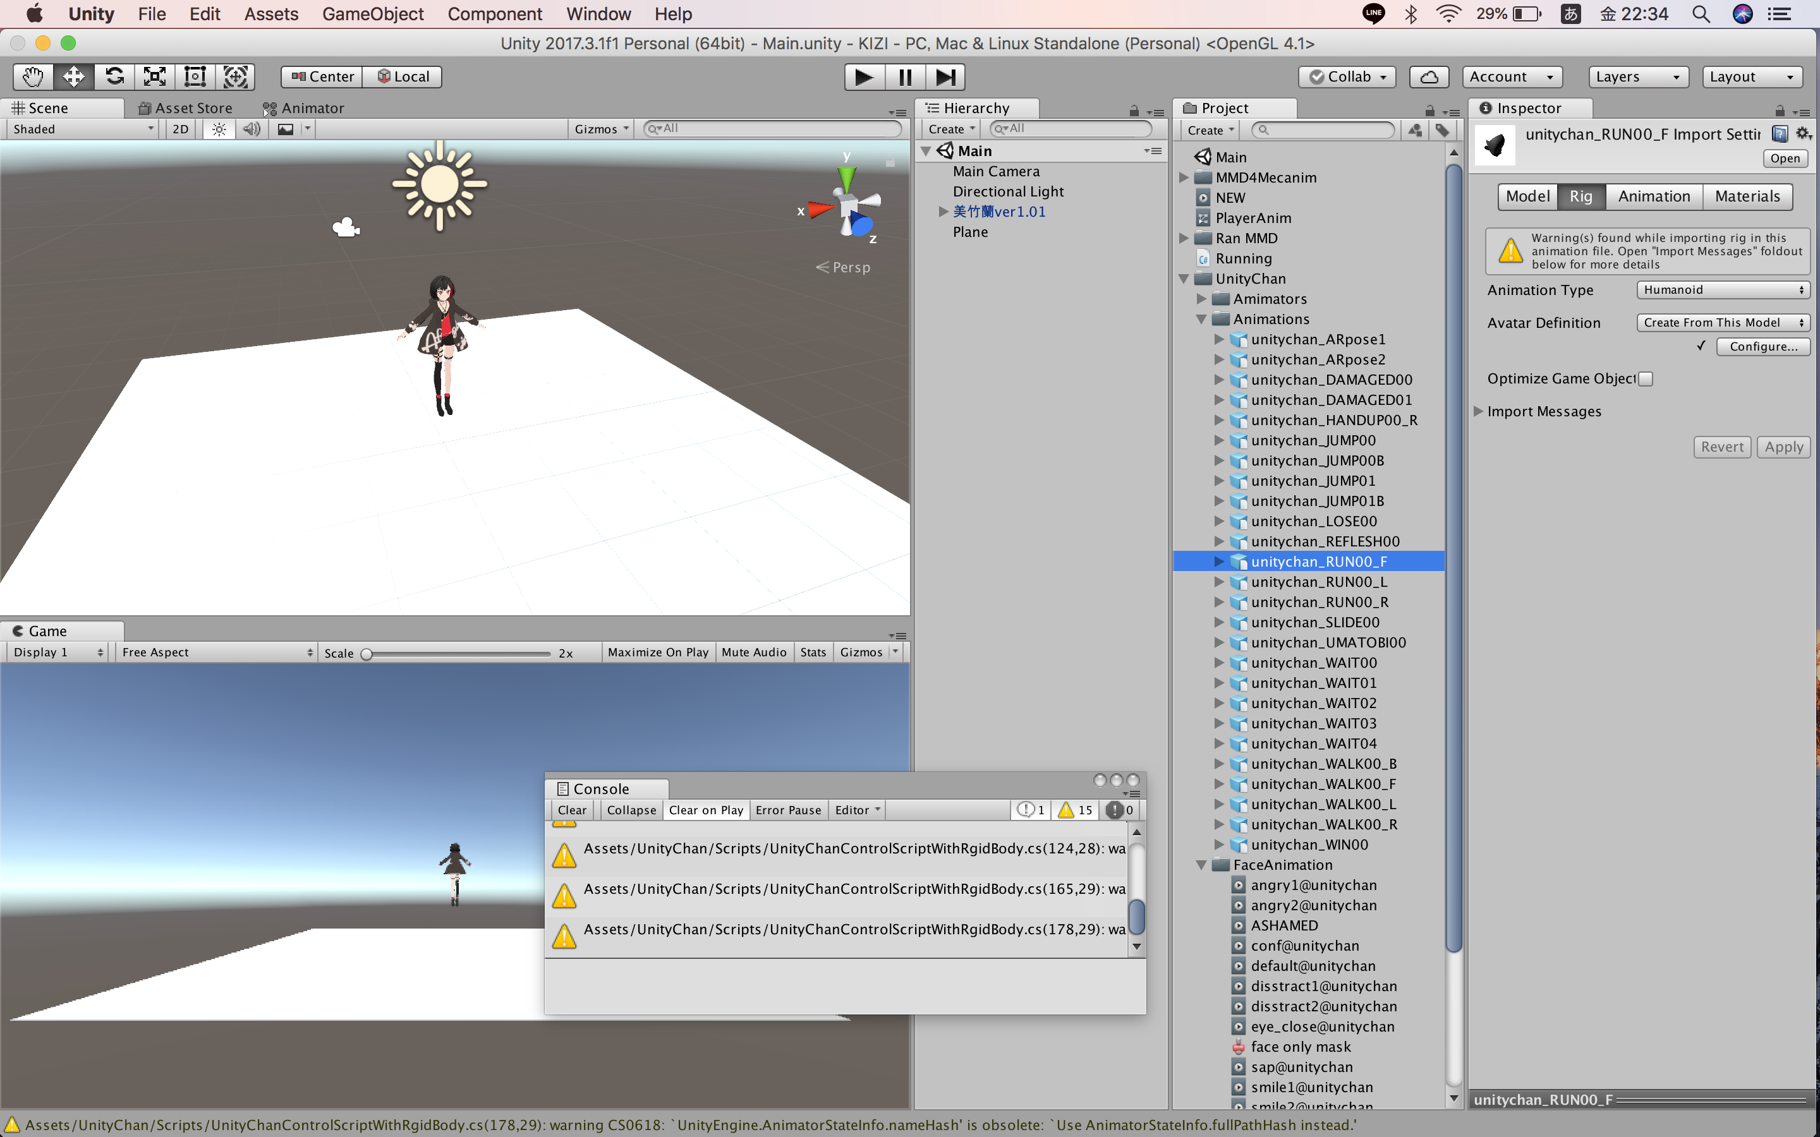This screenshot has width=1820, height=1137.
Task: Click the Gizmos toggle in Scene view
Action: [596, 127]
